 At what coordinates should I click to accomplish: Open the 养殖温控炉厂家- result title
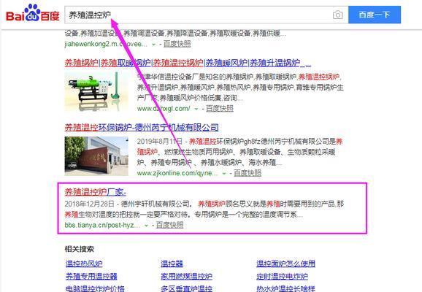point(95,192)
